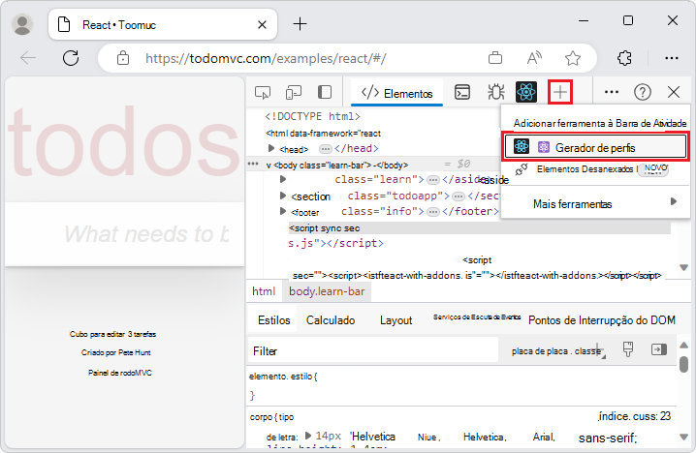This screenshot has height=453, width=696.
Task: Open browser Extensions puzzle icon
Action: (624, 58)
